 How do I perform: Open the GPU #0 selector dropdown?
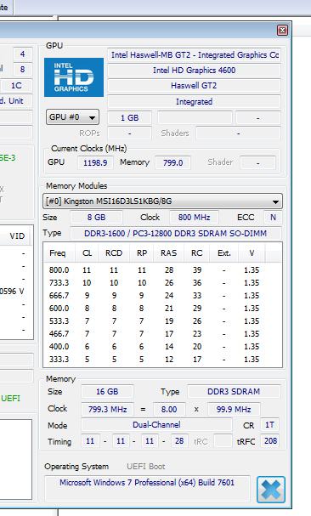coord(72,117)
